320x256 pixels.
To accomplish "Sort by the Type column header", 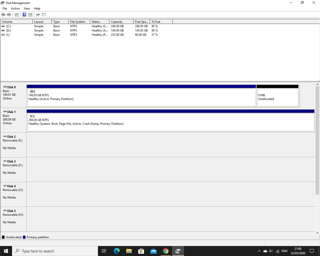I will coord(60,22).
